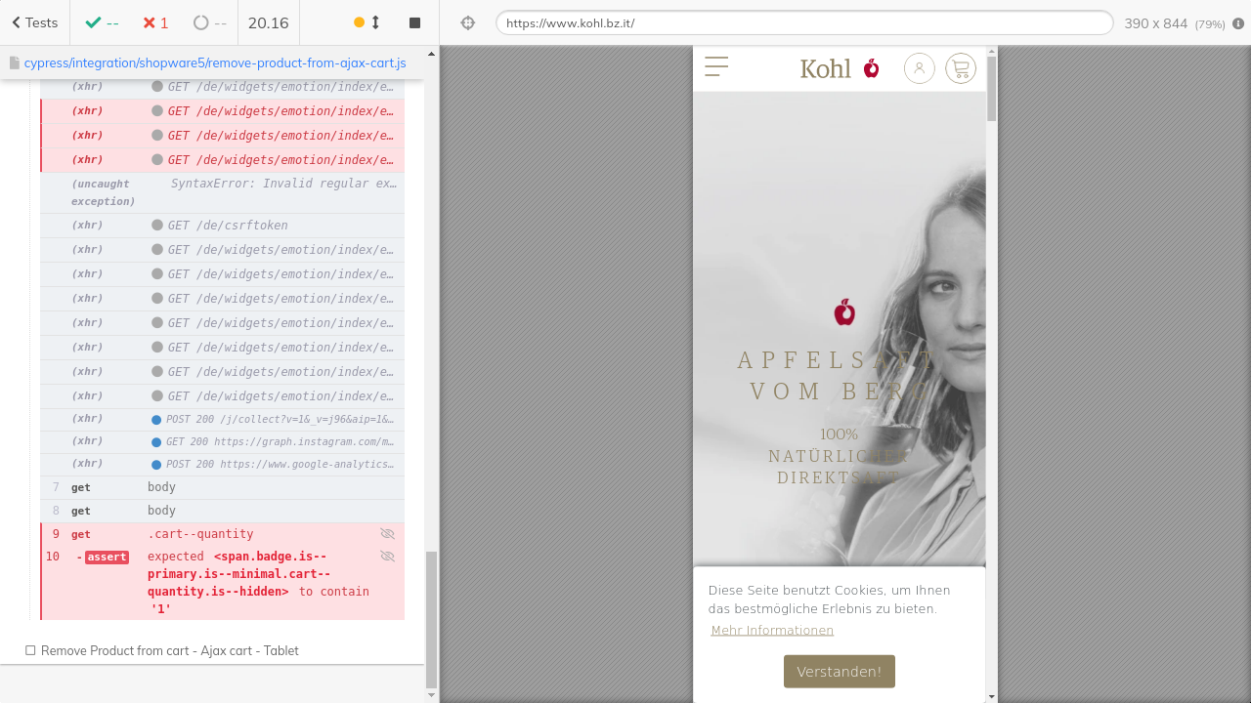Screen dimensions: 1251x703
Task: Click the stop test run button
Action: [414, 22]
